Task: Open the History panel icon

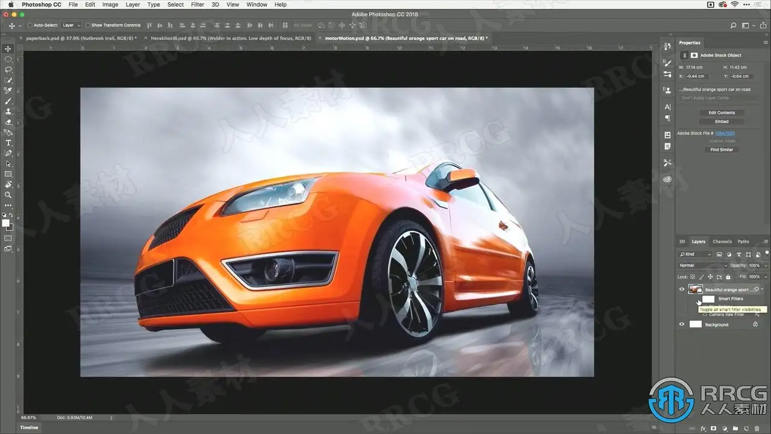Action: pos(667,46)
